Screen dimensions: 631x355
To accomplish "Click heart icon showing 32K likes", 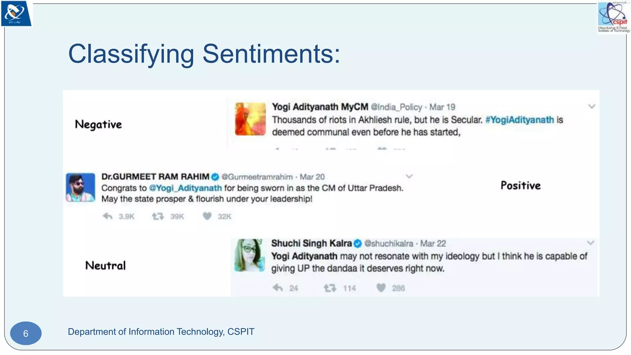I will click(x=207, y=216).
